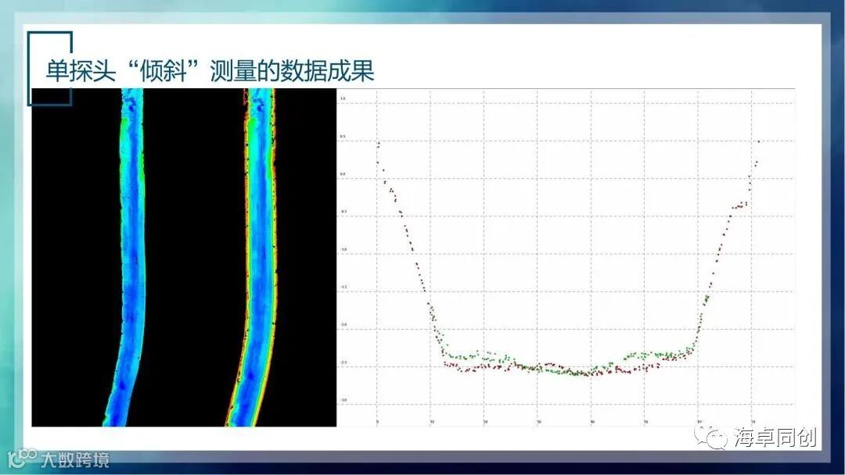The height and width of the screenshot is (475, 845).
Task: Expand the chart's horizontal axis labels
Action: point(563,423)
